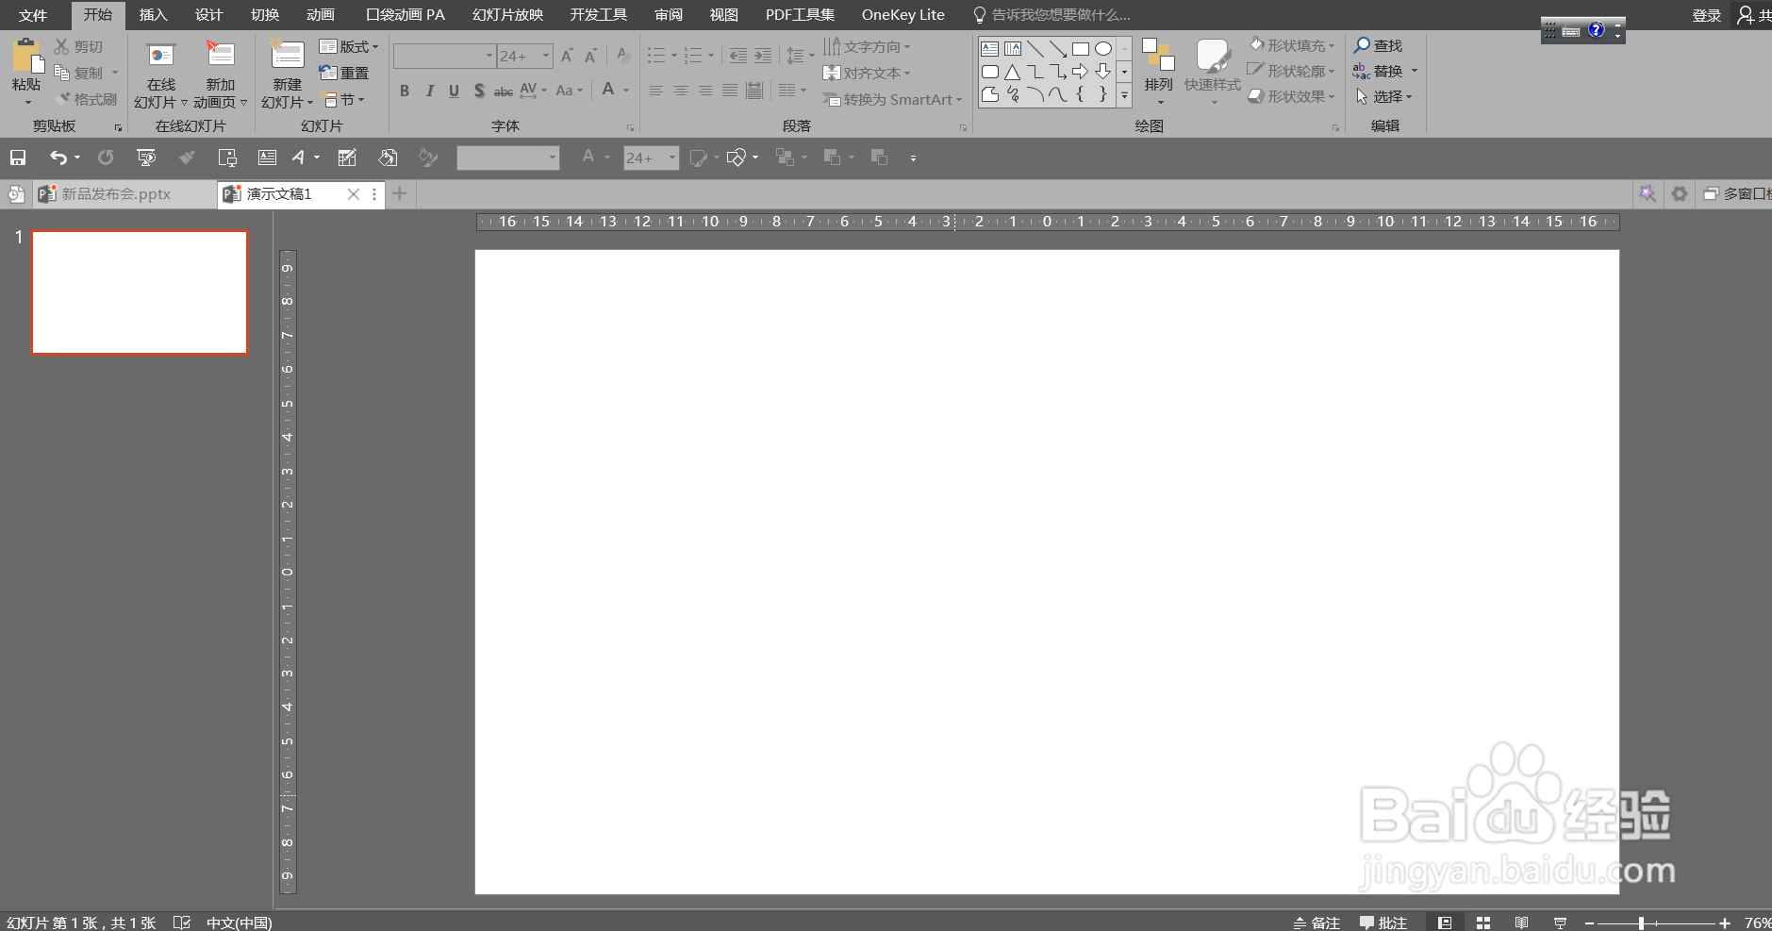Click the settings gear icon in tab bar
The width and height of the screenshot is (1772, 931).
click(x=1679, y=193)
